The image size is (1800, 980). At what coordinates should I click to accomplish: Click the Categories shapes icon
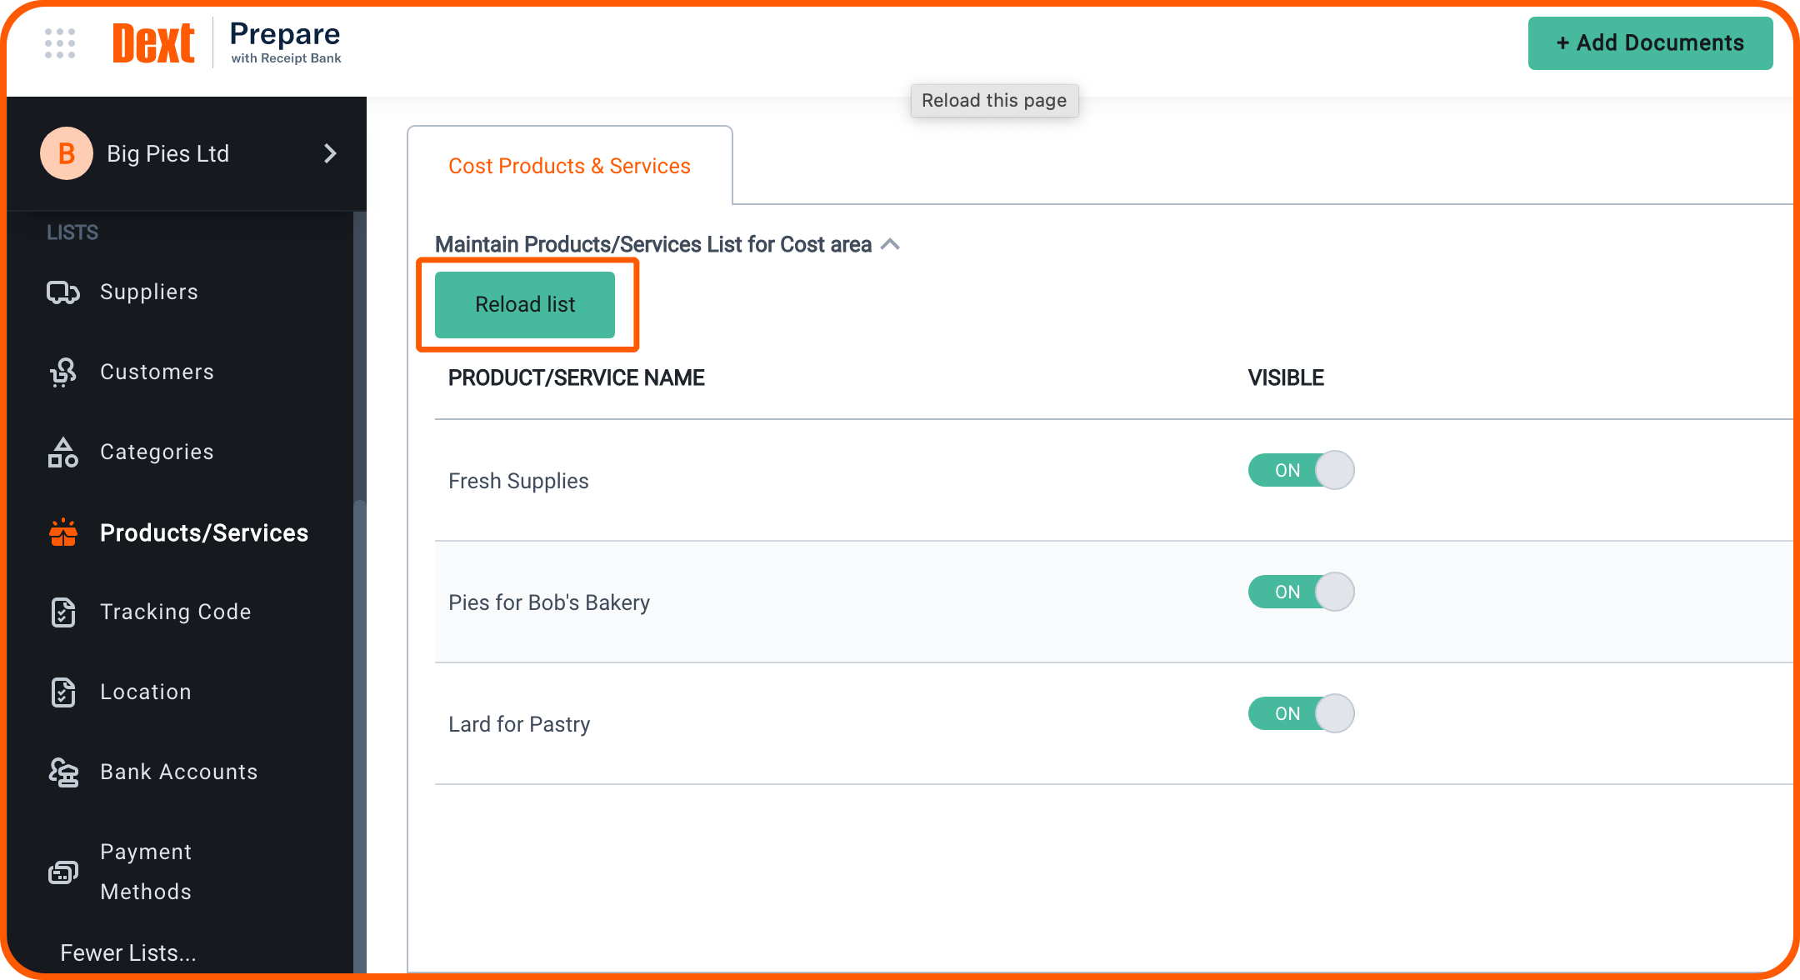click(63, 452)
